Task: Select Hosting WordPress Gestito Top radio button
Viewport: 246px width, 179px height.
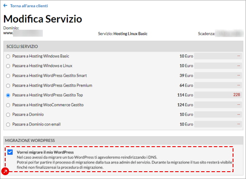Action: (8, 95)
